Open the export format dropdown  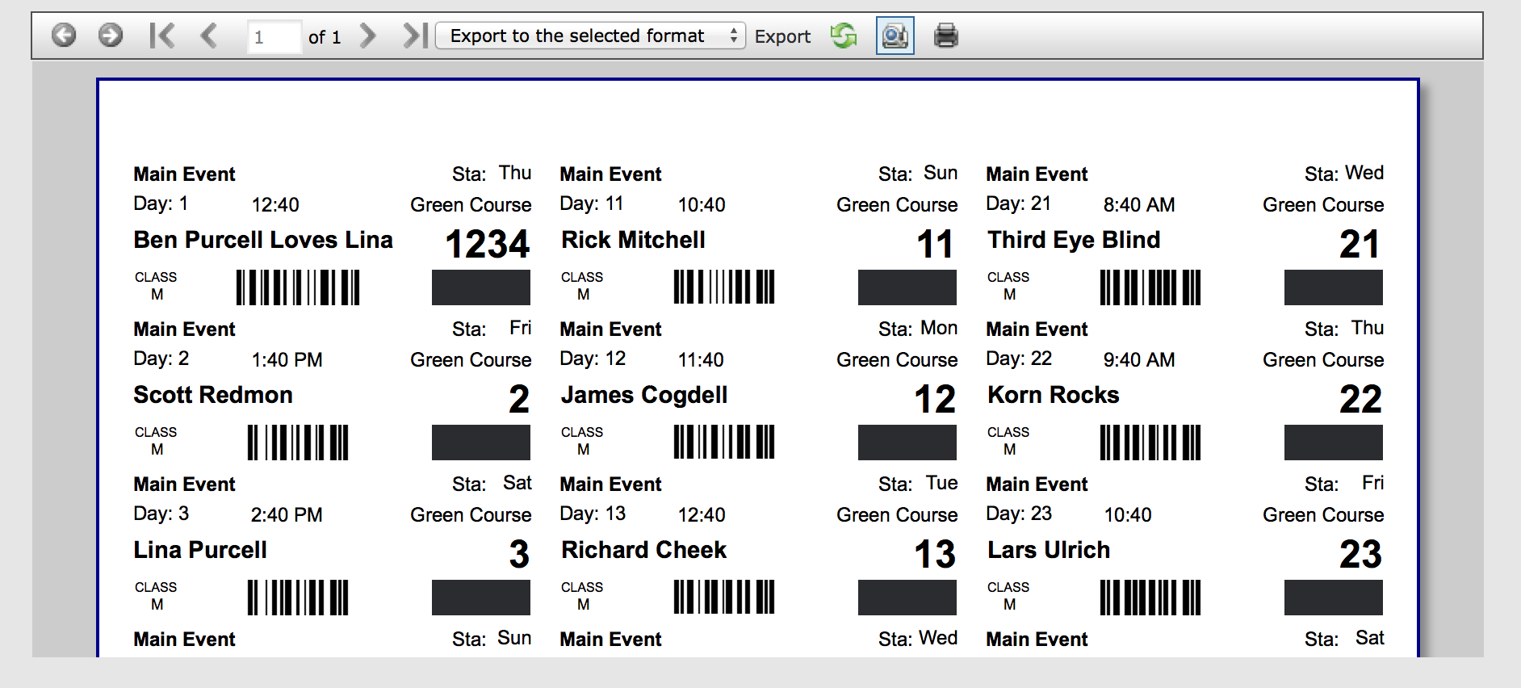click(x=590, y=36)
